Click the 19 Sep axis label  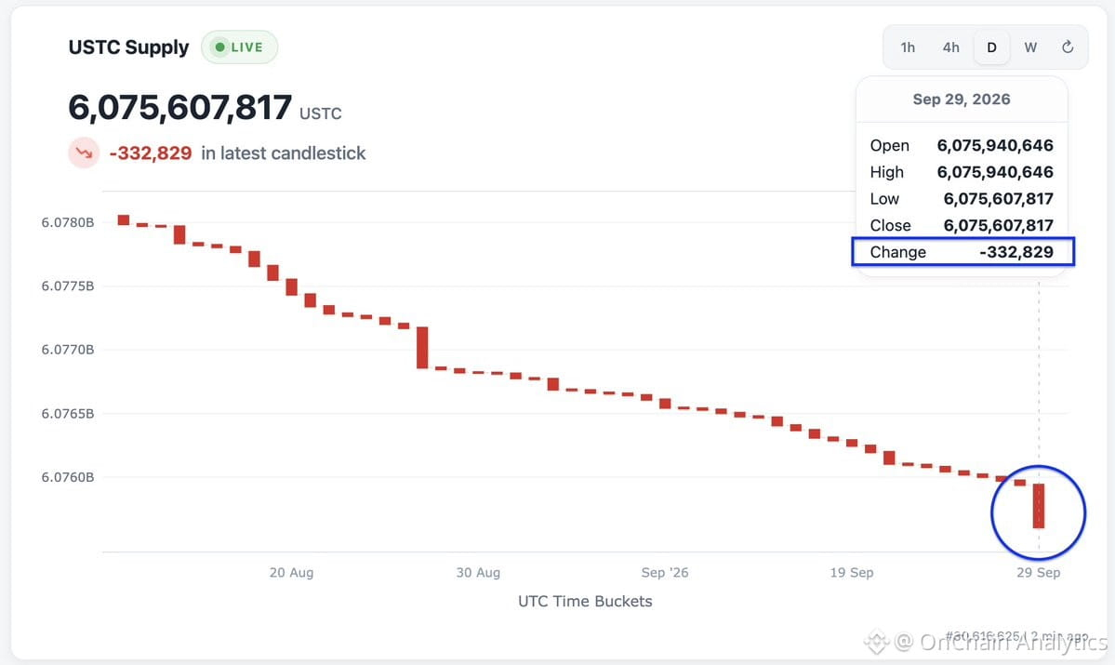pyautogui.click(x=852, y=573)
